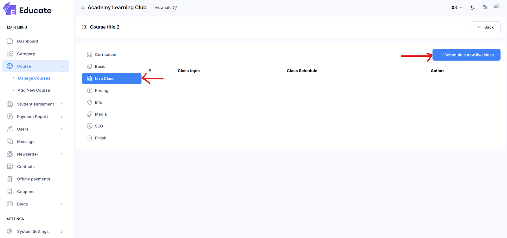Click the help chat icon in header
This screenshot has height=238, width=507.
click(x=485, y=7)
